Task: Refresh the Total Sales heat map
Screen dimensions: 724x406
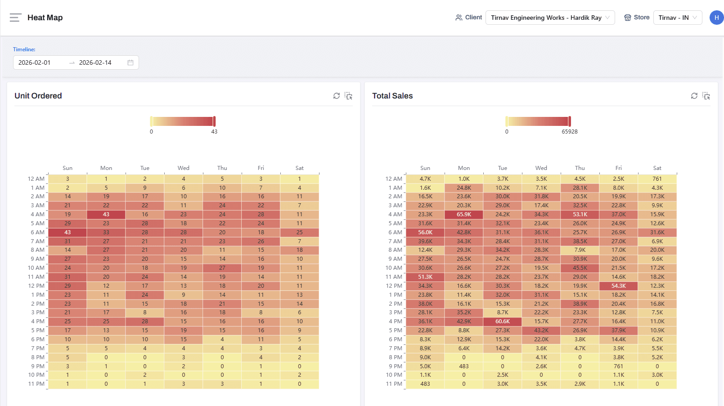Action: click(x=694, y=96)
